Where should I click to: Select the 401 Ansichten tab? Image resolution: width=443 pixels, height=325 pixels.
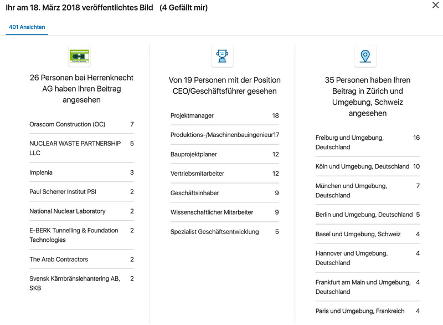pos(27,27)
